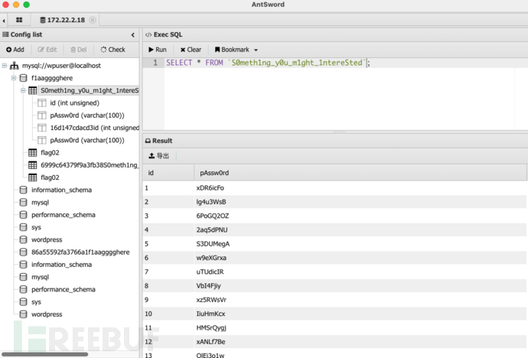Click the pAssw0rd column header
Screen dimensions: 528x358
click(213, 173)
